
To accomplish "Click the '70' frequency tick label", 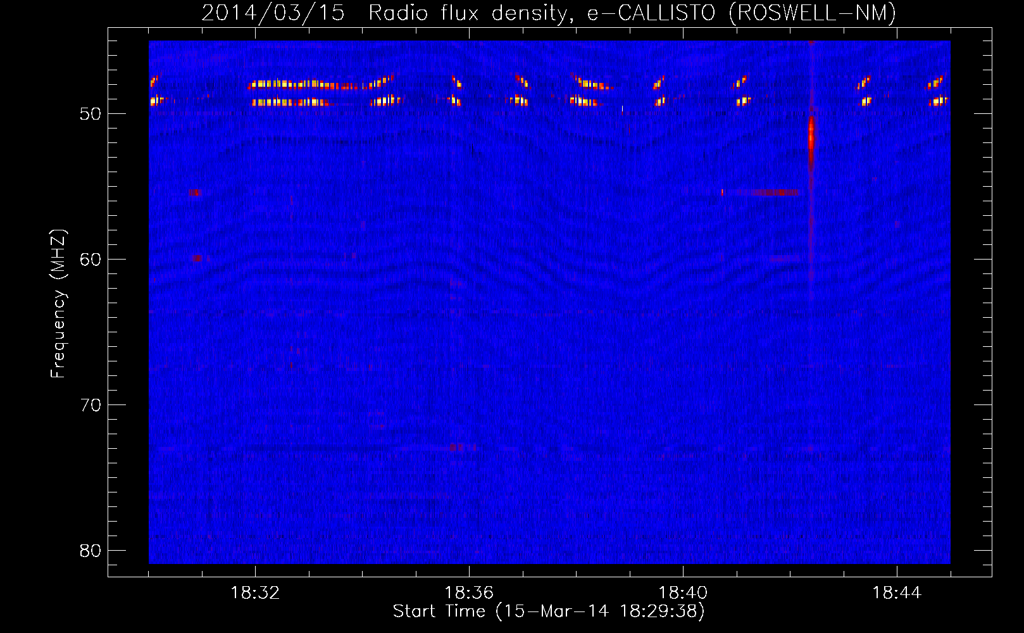I will point(91,405).
